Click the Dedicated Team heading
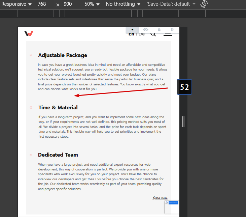 click(58, 155)
